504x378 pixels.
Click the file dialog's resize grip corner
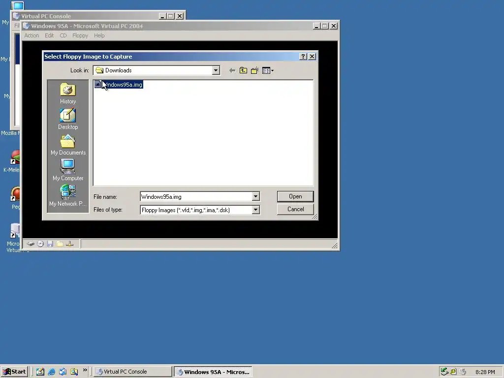[315, 217]
